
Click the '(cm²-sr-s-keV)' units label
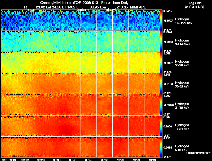(x=195, y=7)
